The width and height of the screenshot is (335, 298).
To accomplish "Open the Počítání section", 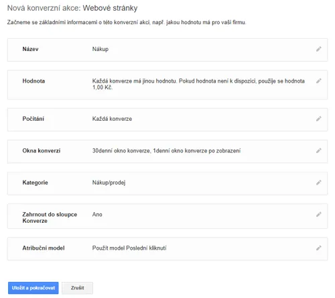I will (x=167, y=119).
